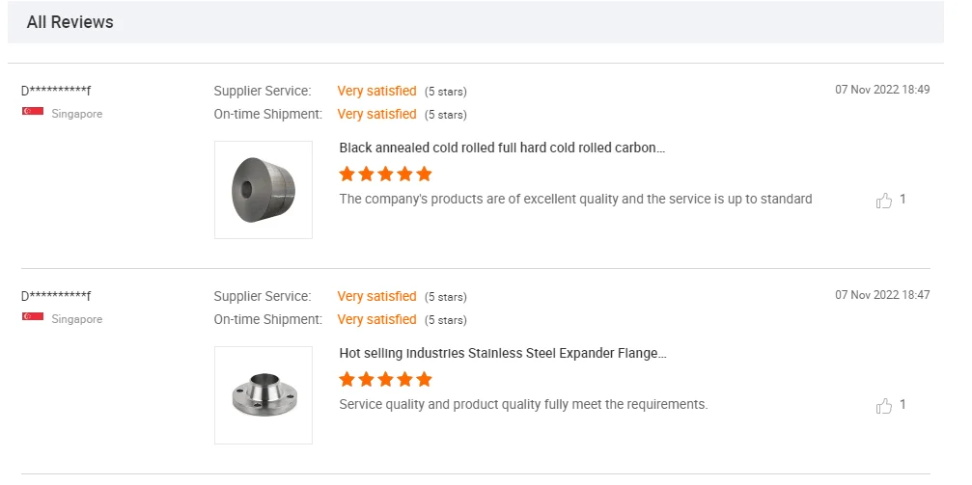
Task: Click reviewer name on the 18:49 review
Action: [56, 91]
